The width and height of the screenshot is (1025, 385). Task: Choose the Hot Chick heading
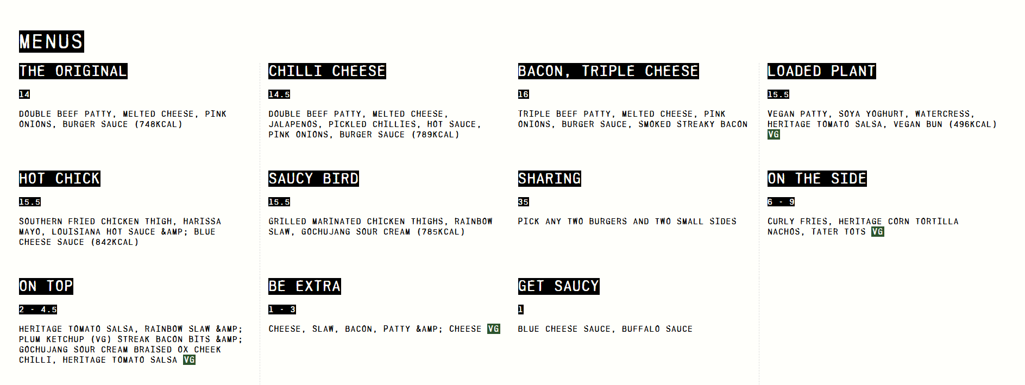point(60,179)
